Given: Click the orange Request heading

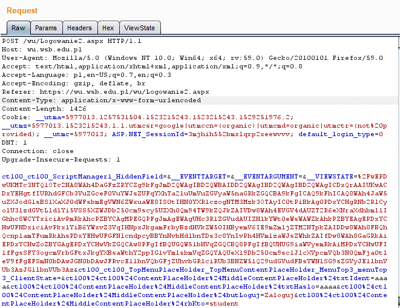Looking at the screenshot, I should [x=22, y=10].
